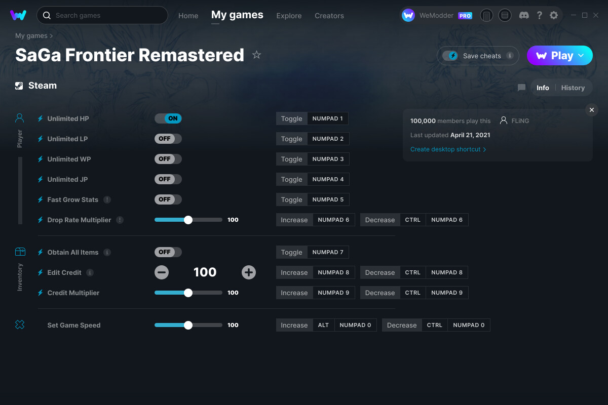Image resolution: width=608 pixels, height=405 pixels.
Task: Click the game speed category icon
Action: tap(20, 325)
